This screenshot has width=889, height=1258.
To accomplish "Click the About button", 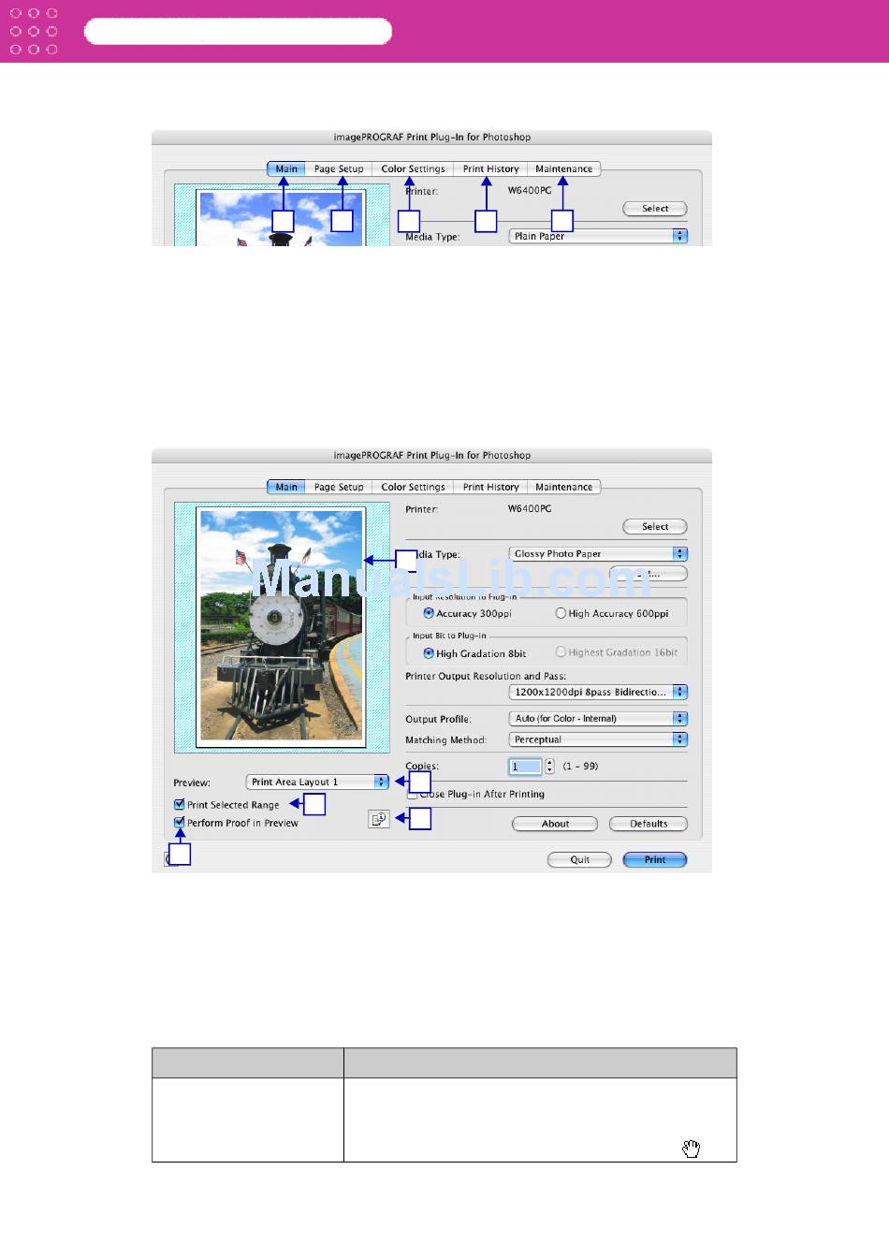I will click(555, 824).
